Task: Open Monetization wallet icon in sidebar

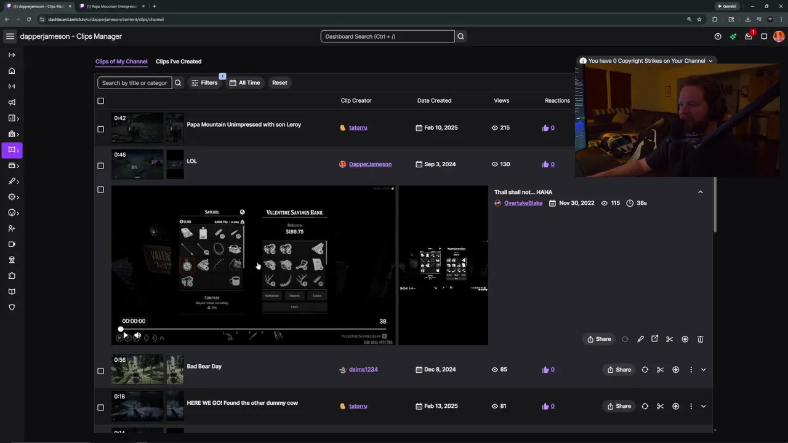Action: [x=12, y=166]
